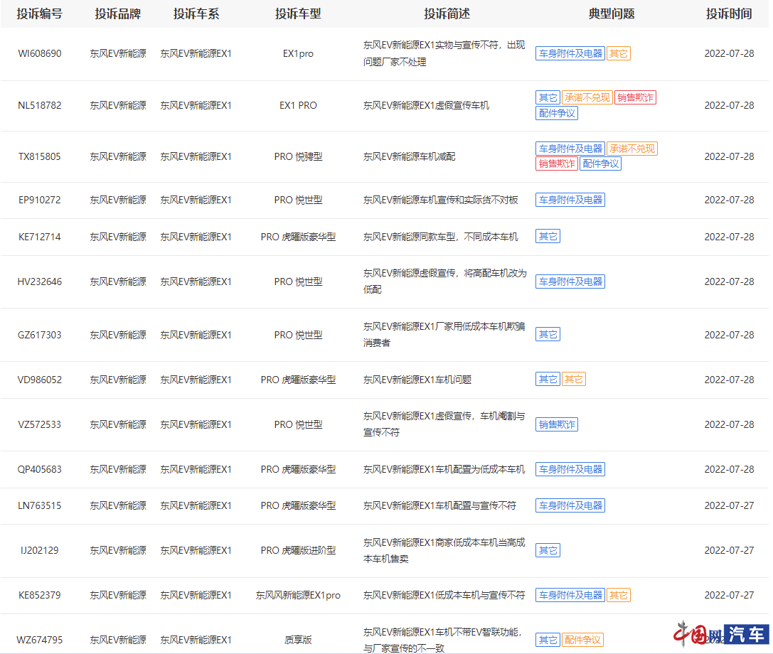
Task: Click the 车身附件及电器 tag in row WI608690
Action: click(x=570, y=54)
